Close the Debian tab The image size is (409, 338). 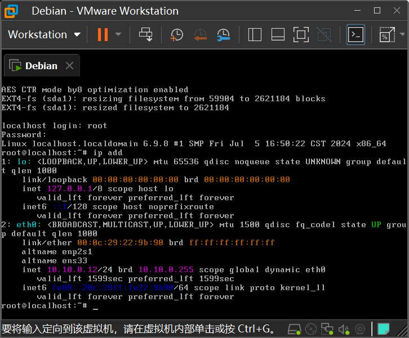click(69, 66)
